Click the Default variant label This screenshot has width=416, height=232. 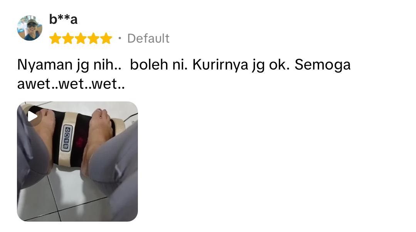(148, 38)
